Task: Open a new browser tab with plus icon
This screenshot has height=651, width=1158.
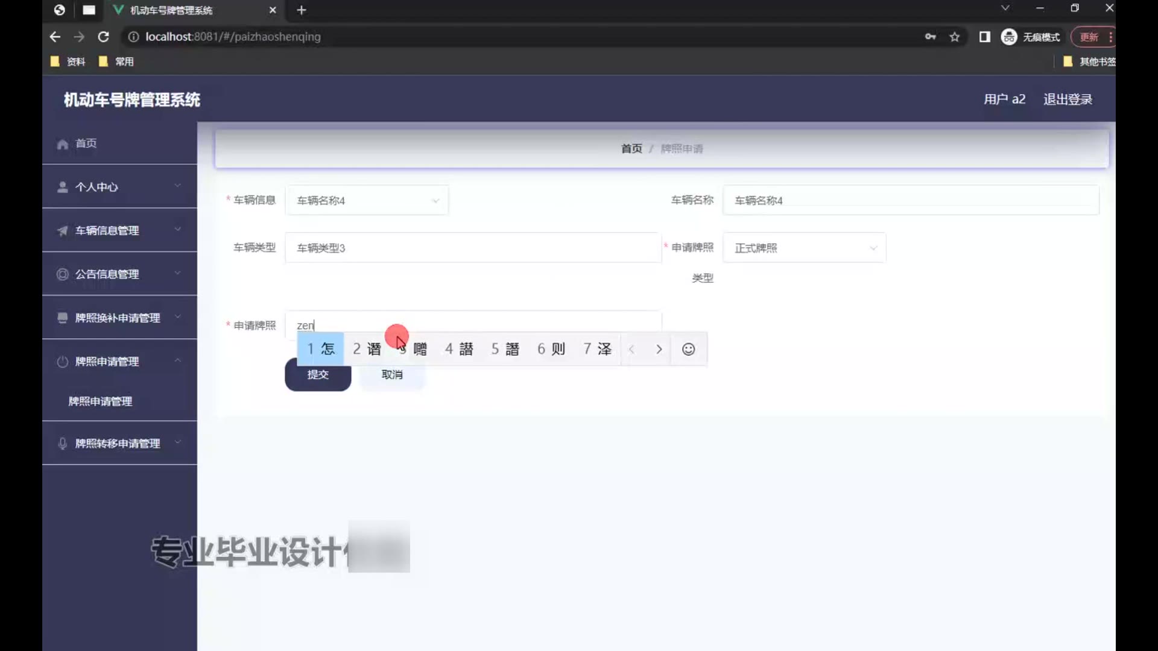Action: (x=302, y=10)
